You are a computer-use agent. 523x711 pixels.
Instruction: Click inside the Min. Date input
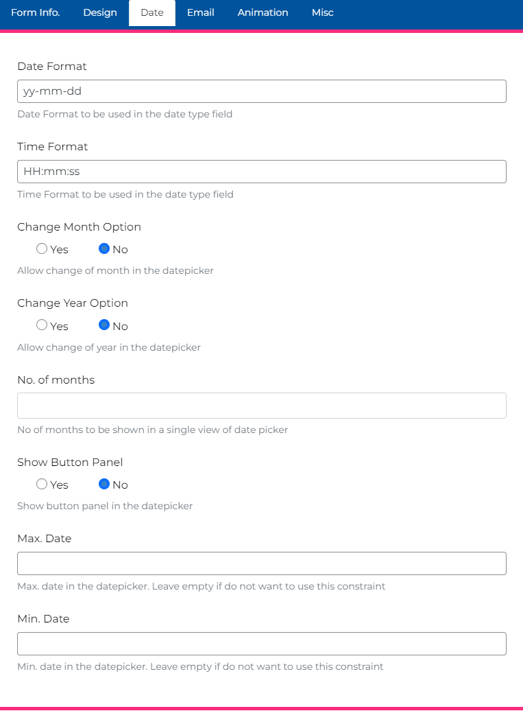coord(261,643)
